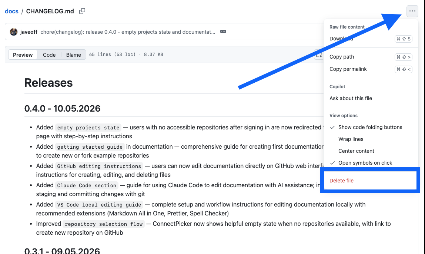Switch to the Preview tab
425x254 pixels.
23,55
